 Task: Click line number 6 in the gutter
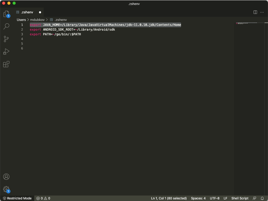pos(22,48)
